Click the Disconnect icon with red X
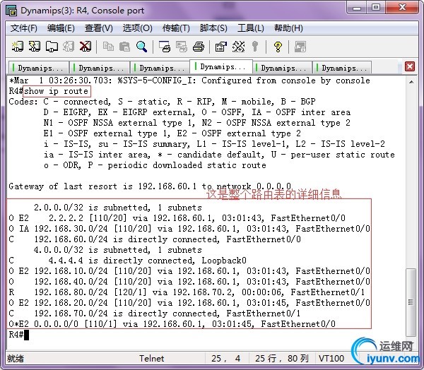Image resolution: width=424 pixels, height=370 pixels. [86, 47]
